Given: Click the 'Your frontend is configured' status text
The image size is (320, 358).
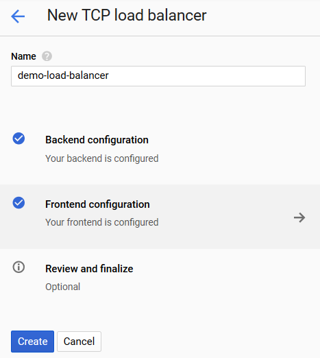Looking at the screenshot, I should coord(102,222).
